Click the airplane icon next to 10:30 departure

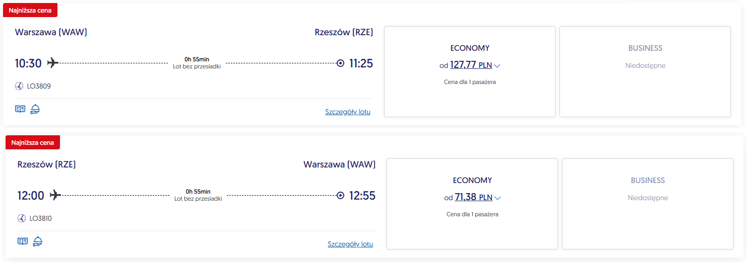coord(53,63)
